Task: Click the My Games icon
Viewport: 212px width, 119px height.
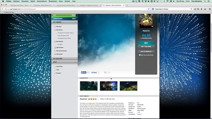Action: click(x=55, y=30)
